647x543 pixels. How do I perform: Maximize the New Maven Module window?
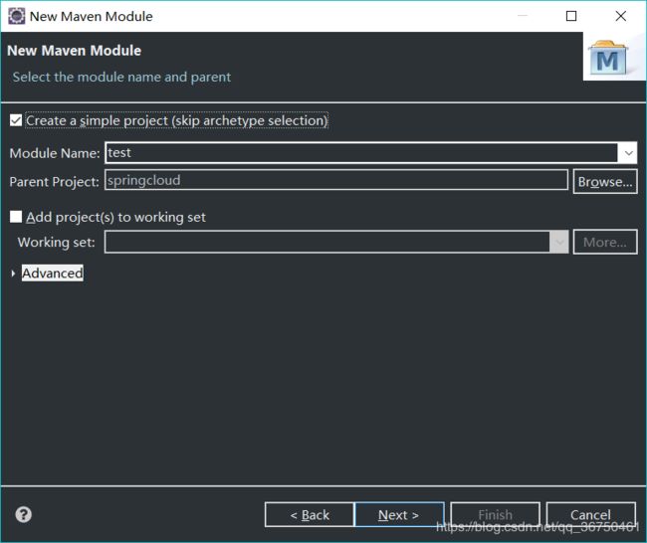(571, 16)
